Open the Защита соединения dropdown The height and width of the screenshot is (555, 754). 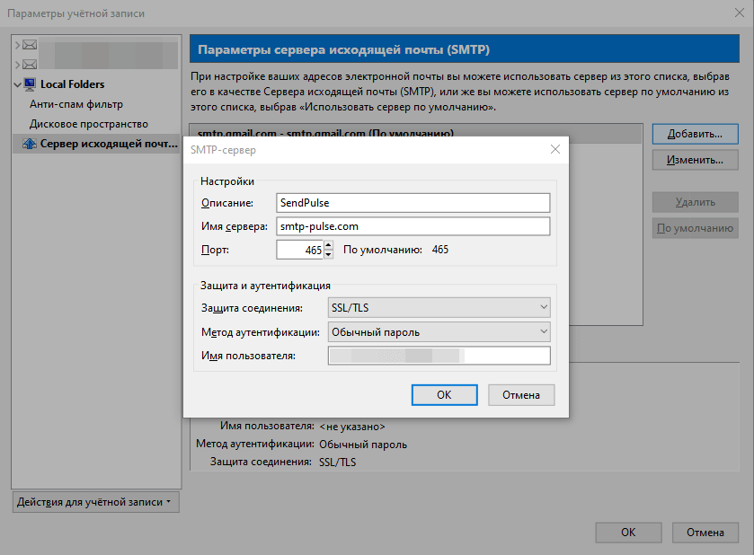[x=438, y=308]
